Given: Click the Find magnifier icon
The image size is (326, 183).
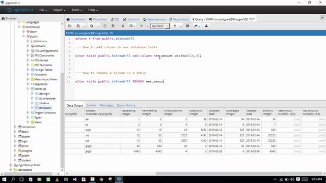Looking at the screenshot, I should click(x=92, y=26).
